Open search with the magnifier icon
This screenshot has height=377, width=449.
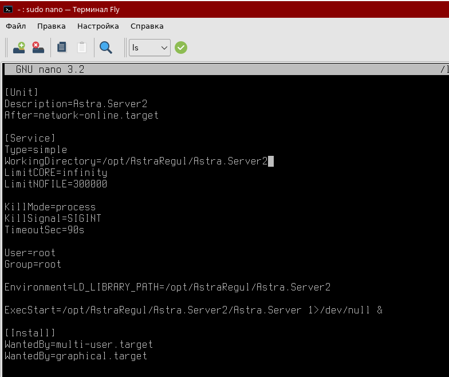click(105, 48)
